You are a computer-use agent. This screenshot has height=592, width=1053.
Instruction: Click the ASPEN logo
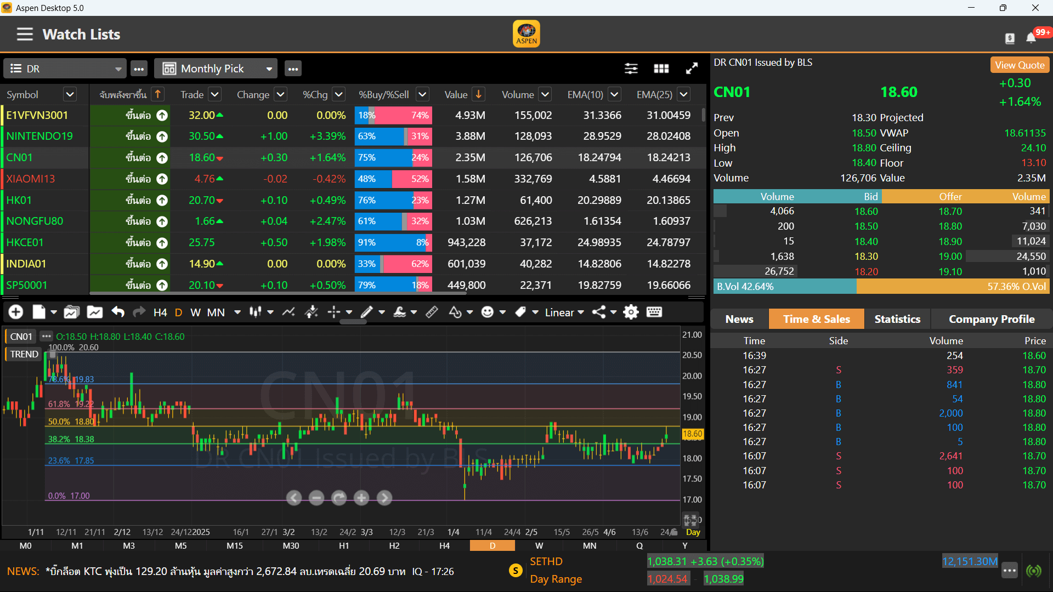tap(526, 34)
